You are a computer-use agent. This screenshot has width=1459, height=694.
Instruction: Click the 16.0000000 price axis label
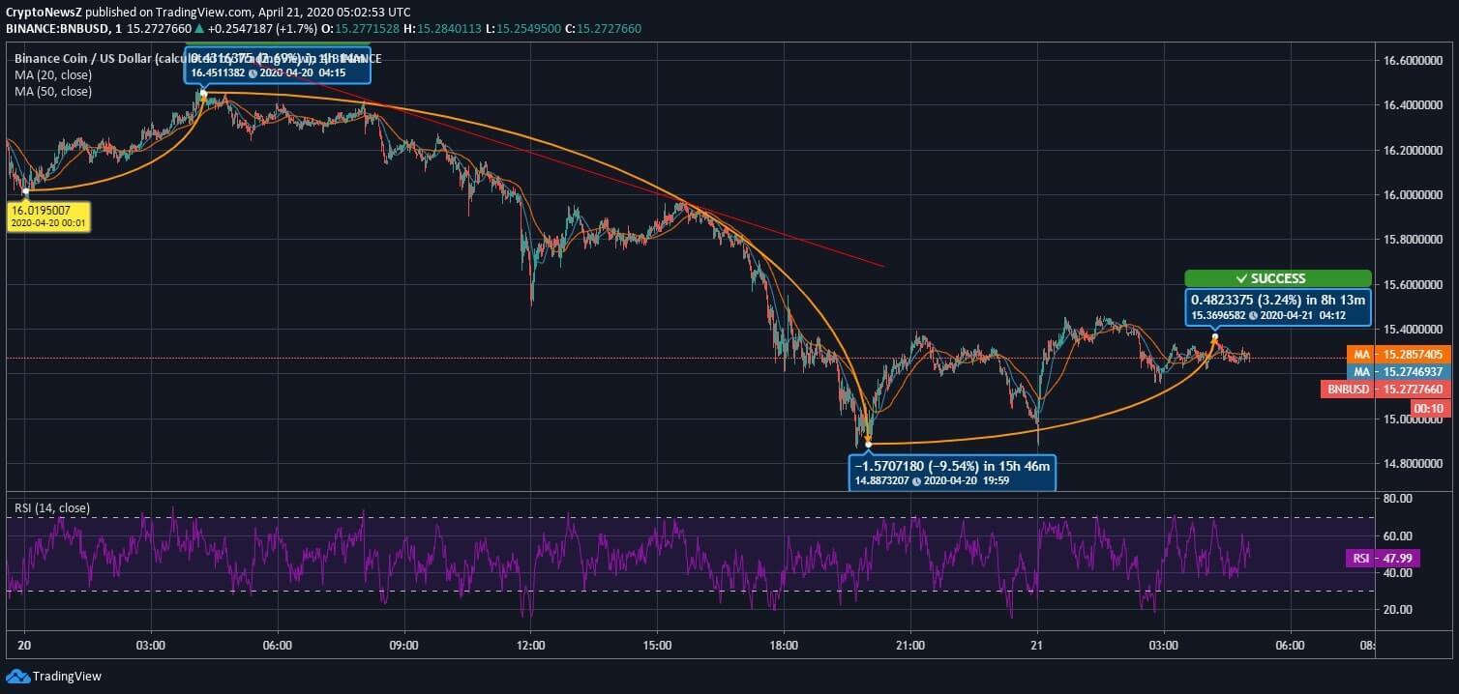[x=1414, y=195]
